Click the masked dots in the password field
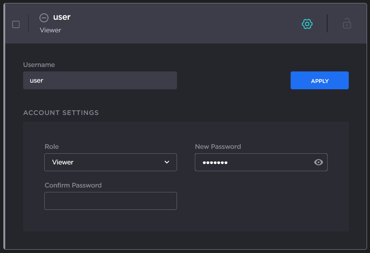 [x=215, y=163]
